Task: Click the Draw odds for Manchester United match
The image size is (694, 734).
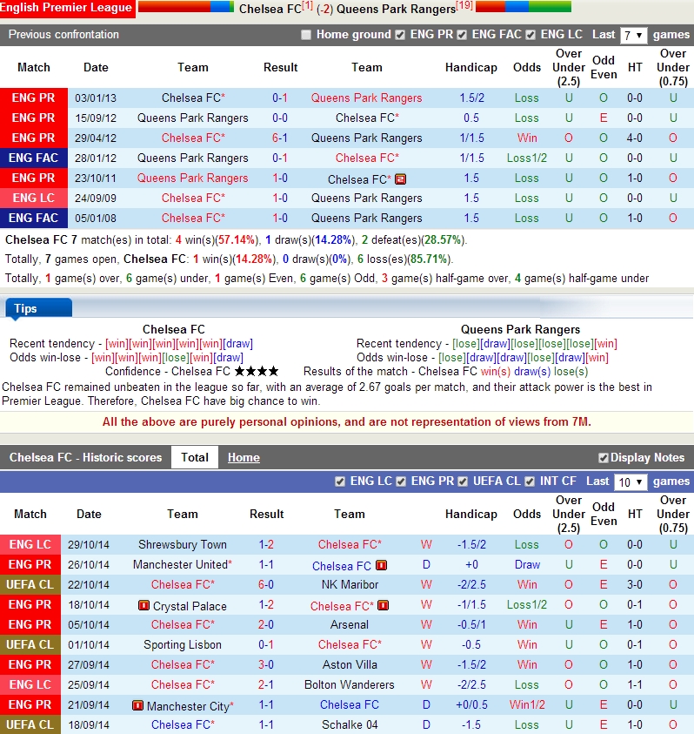Action: 527,564
